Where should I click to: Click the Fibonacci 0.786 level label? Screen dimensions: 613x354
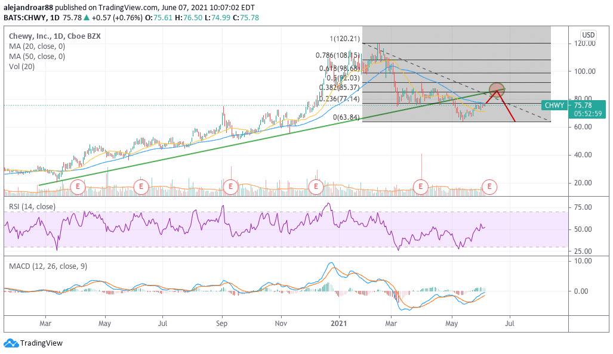coord(338,55)
